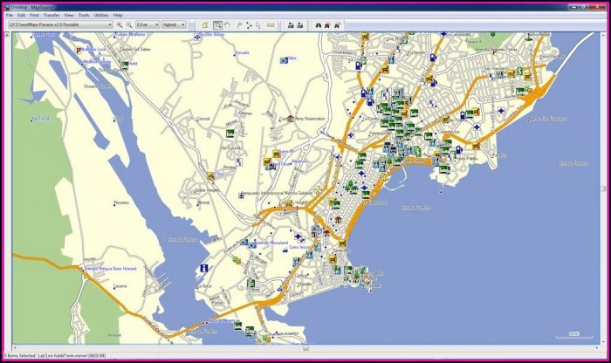Open the map detail level dropdown
611x363 pixels.
[x=174, y=24]
